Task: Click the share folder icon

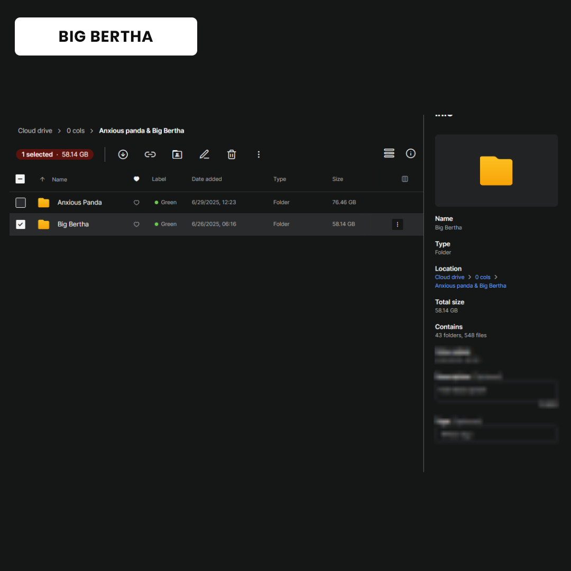Action: (177, 154)
